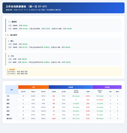The image size is (127, 133).
Task: Click the green -42.6% change value
Action: tap(69, 29)
